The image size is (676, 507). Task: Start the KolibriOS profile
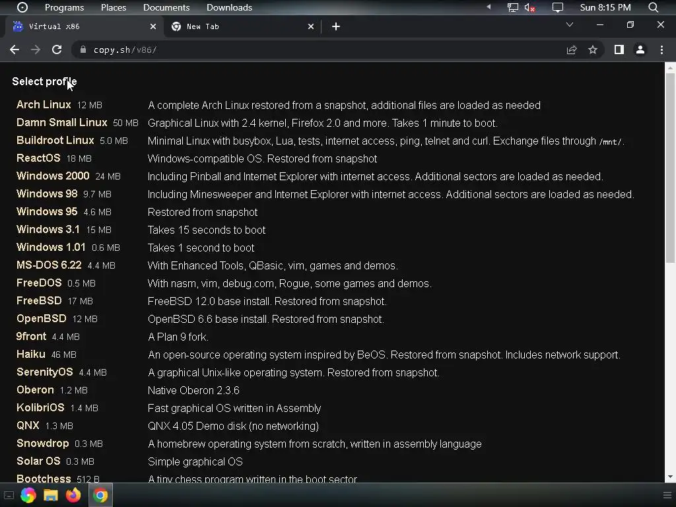40,407
